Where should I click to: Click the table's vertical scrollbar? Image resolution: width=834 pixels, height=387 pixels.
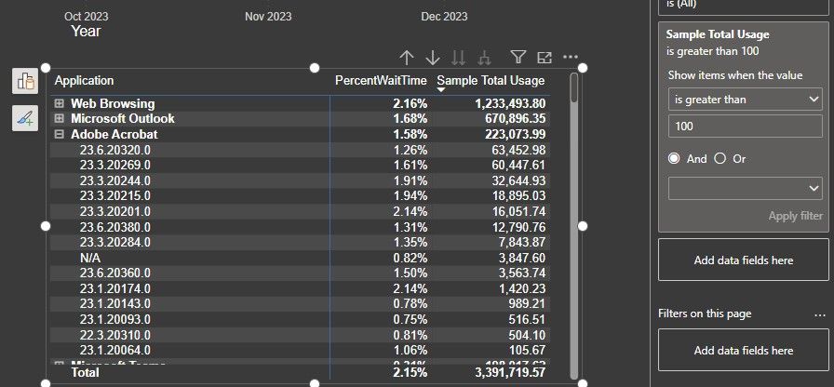[x=573, y=88]
